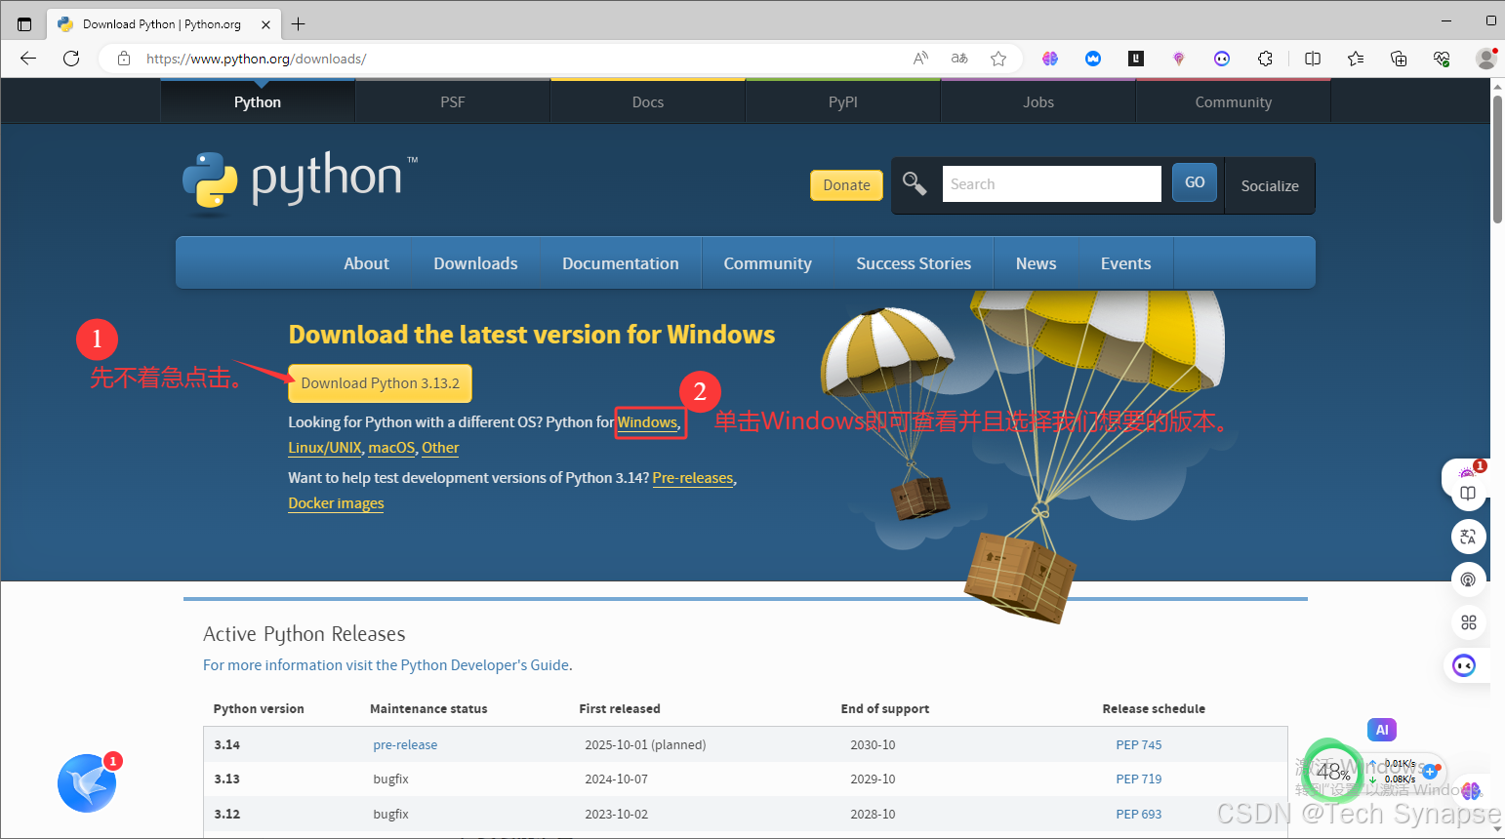Open the Collections icon
1505x839 pixels.
[1399, 59]
